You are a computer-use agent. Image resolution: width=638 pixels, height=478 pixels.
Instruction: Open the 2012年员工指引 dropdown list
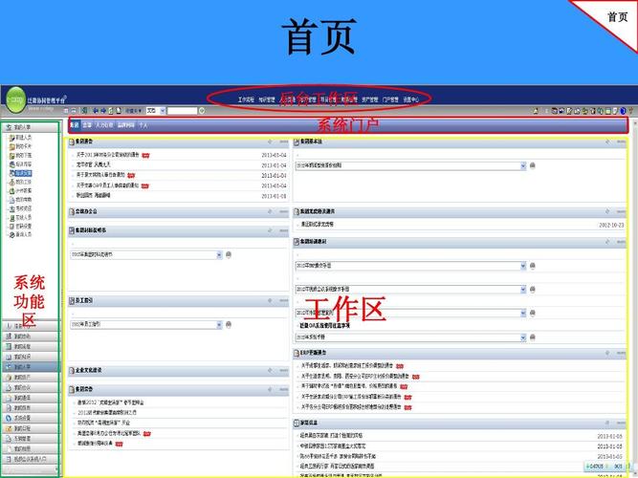146,325
